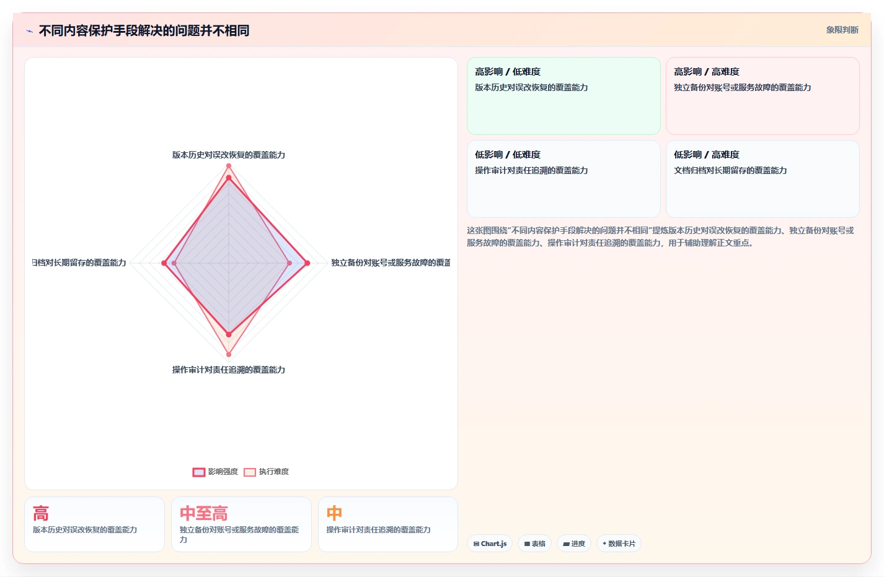Click the Chart.js tag
This screenshot has height=577, width=884.
(490, 544)
